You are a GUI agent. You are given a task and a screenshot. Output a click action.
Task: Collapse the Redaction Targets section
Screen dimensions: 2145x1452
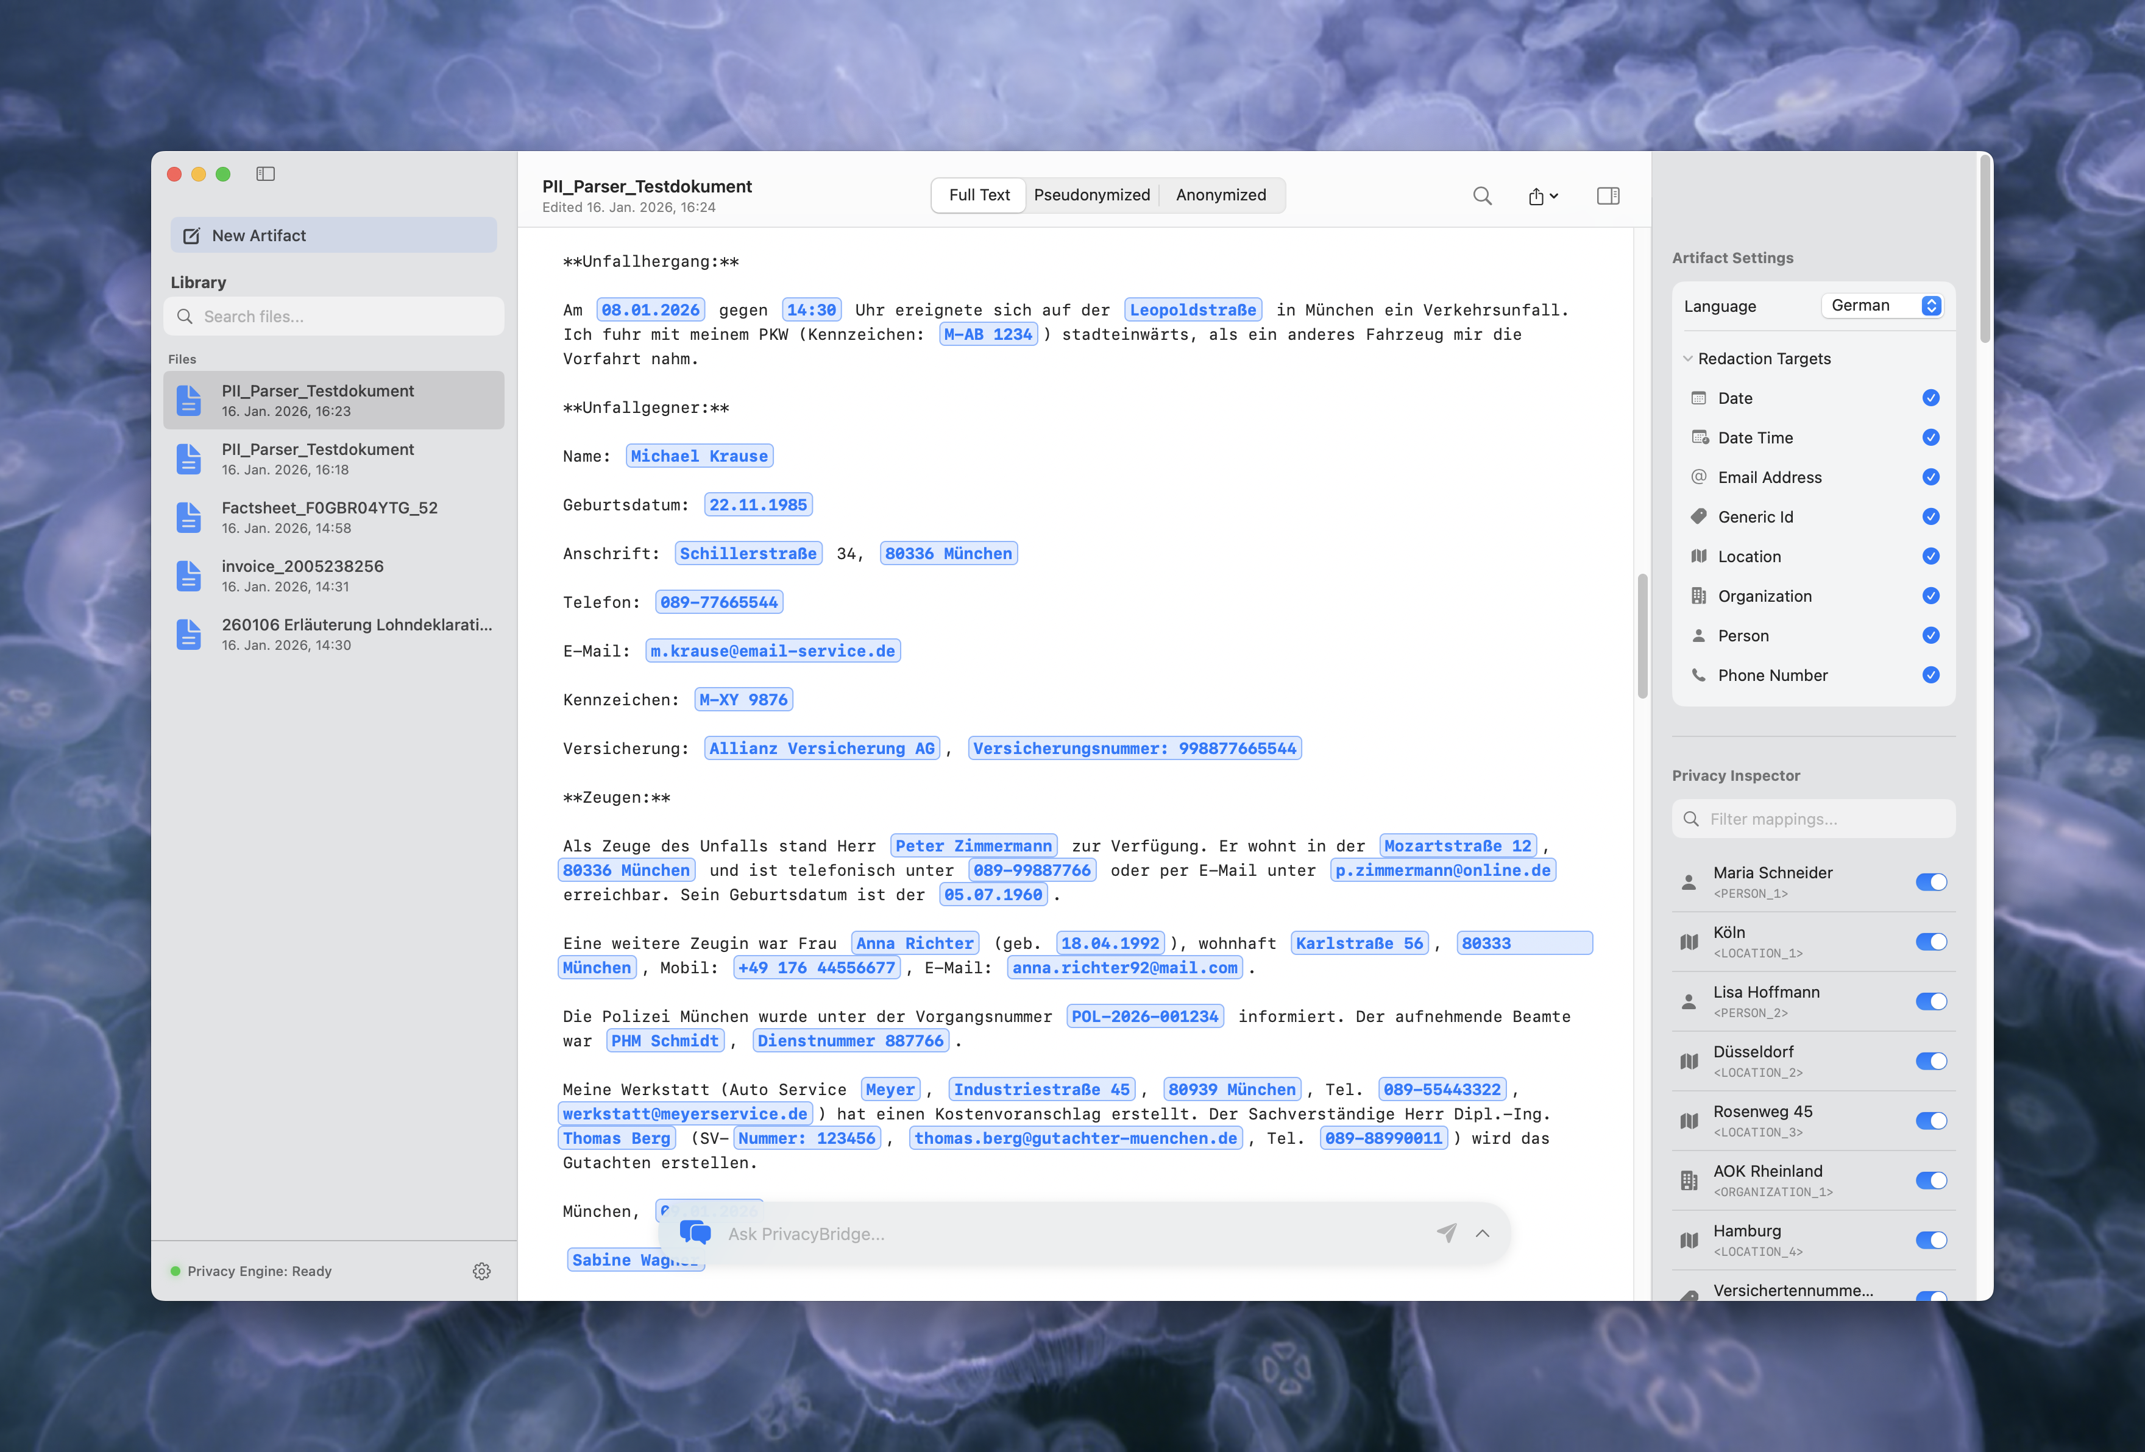point(1688,359)
